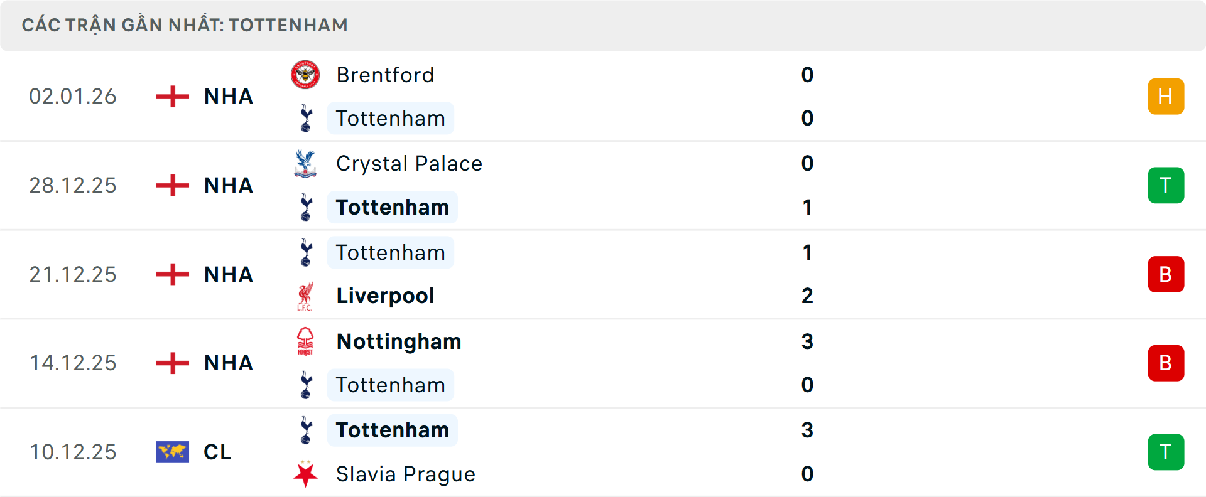Click the date 02.01.26 in the first row
Screen dimensions: 1206x497
73,96
